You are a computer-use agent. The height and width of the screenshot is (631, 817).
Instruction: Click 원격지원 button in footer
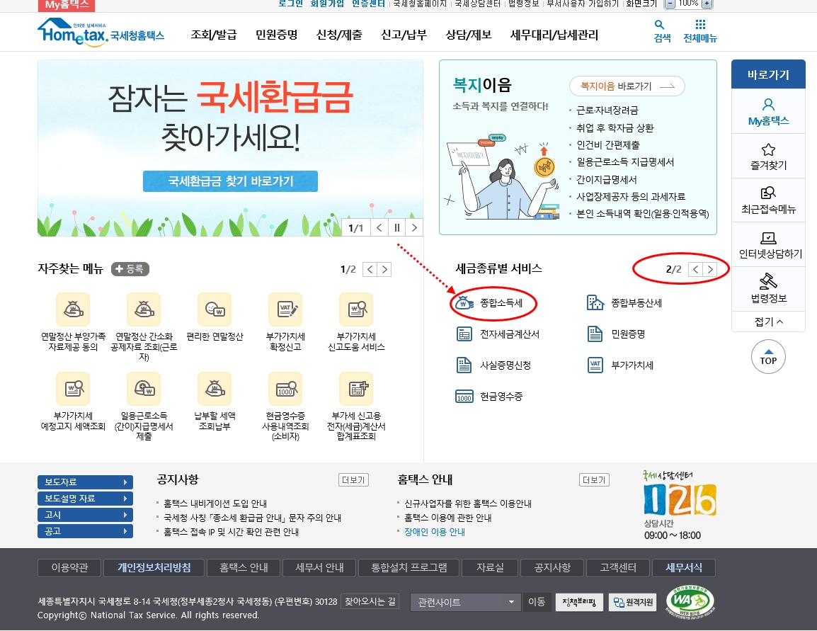pos(632,603)
